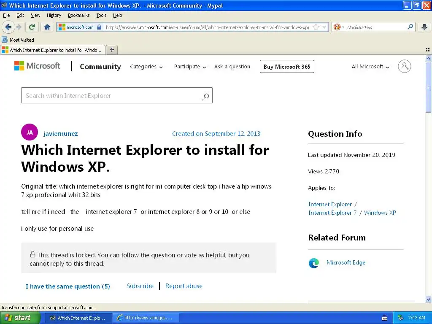
Task: Open the History menu
Action: tap(54, 16)
